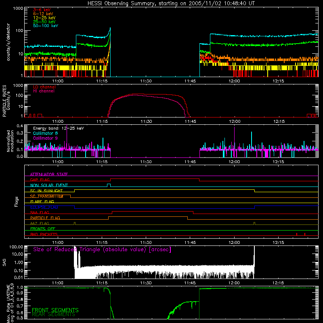
Task: Click the counts/s/detector axis label
Action: (8, 42)
